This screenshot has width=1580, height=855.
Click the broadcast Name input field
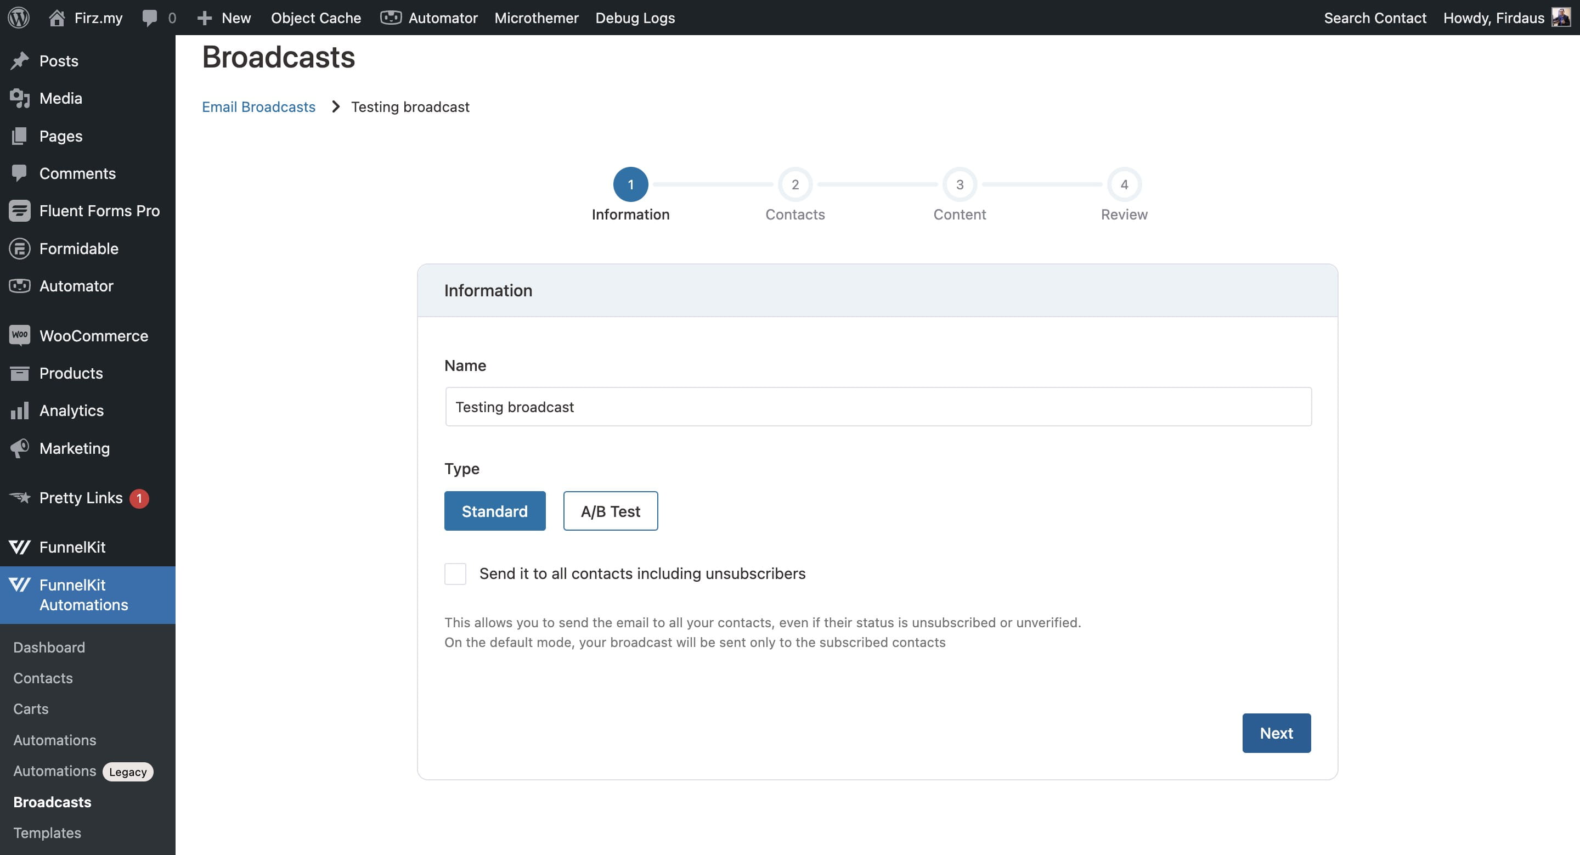878,407
